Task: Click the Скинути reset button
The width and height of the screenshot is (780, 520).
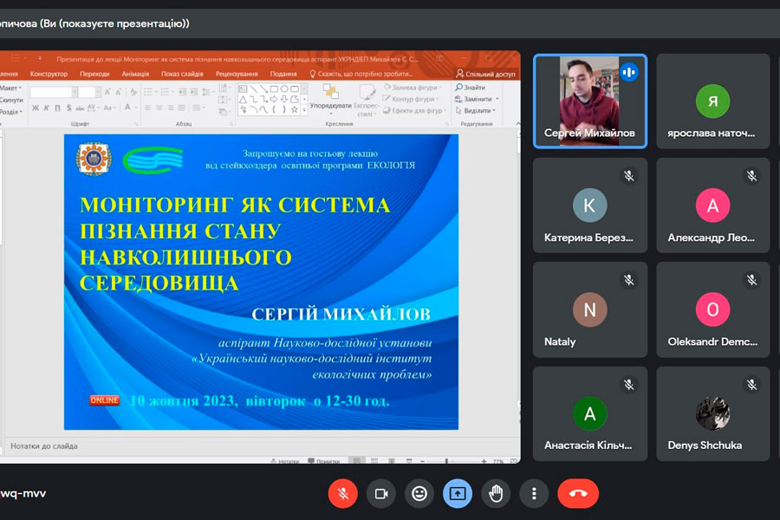Action: (11, 100)
